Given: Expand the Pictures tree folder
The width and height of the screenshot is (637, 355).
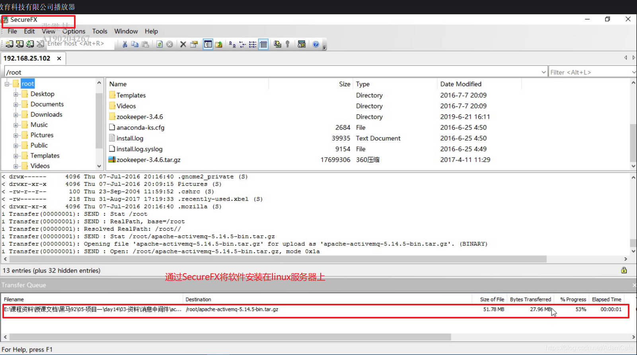Looking at the screenshot, I should [16, 135].
